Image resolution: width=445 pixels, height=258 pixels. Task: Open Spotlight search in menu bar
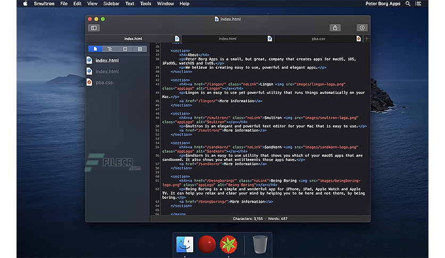(408, 4)
